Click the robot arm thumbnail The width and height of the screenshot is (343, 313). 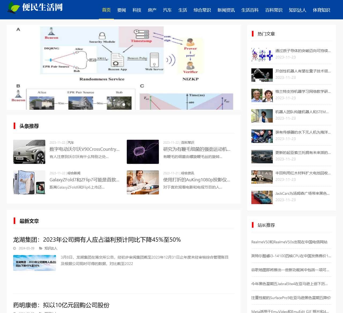coord(262,75)
